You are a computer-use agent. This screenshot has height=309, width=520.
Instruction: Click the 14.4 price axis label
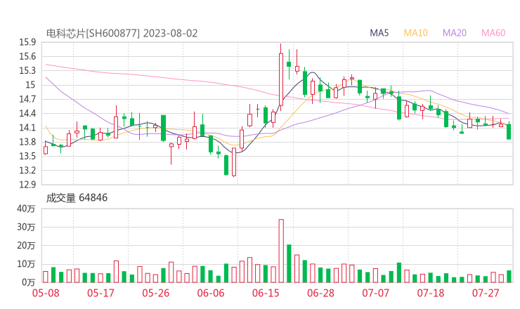(27, 114)
